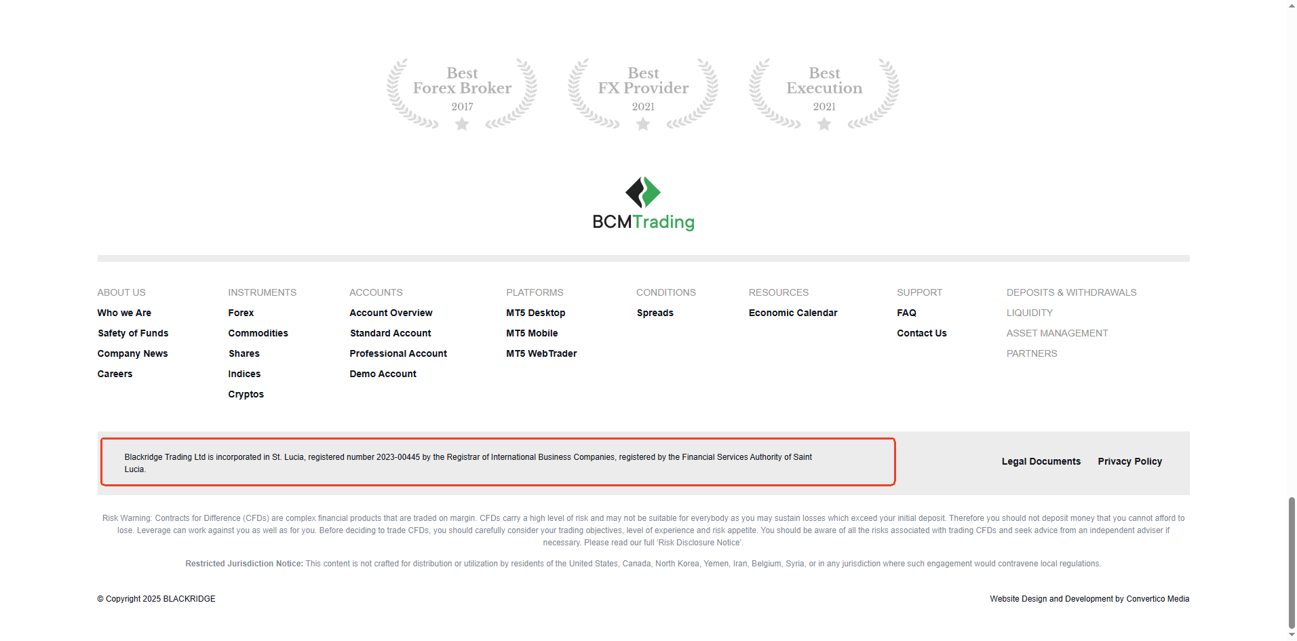1297x641 pixels.
Task: Open Account Overview
Action: (391, 313)
